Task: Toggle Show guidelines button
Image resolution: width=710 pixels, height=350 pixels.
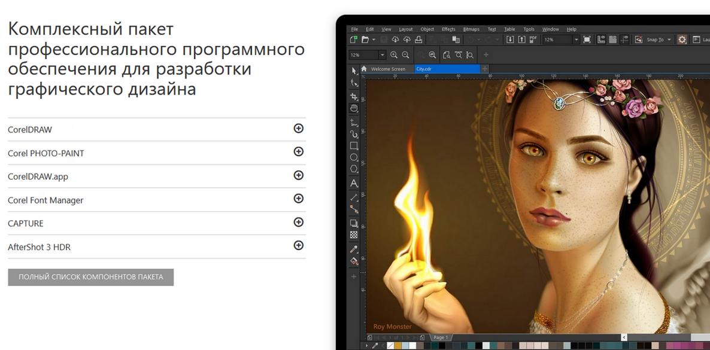Action: point(624,39)
